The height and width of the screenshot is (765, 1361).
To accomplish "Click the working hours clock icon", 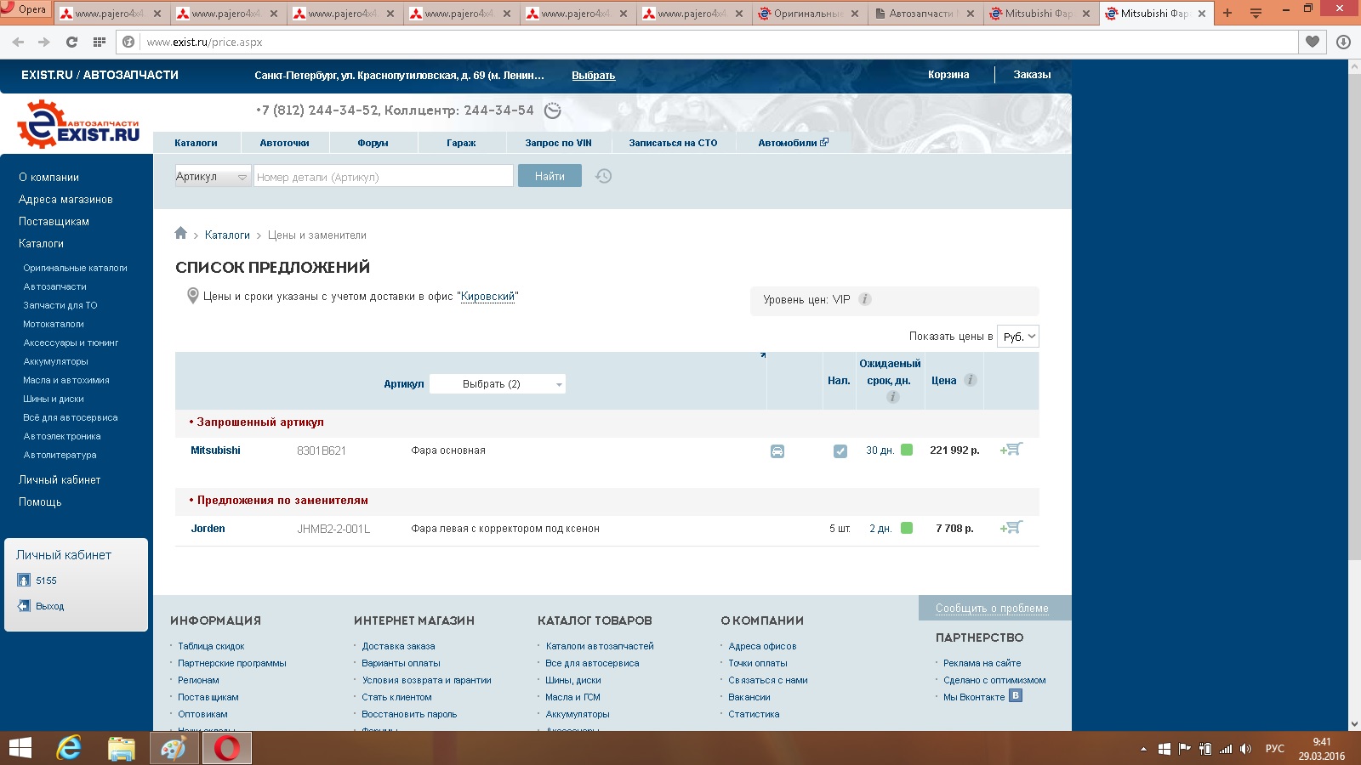I will [553, 110].
